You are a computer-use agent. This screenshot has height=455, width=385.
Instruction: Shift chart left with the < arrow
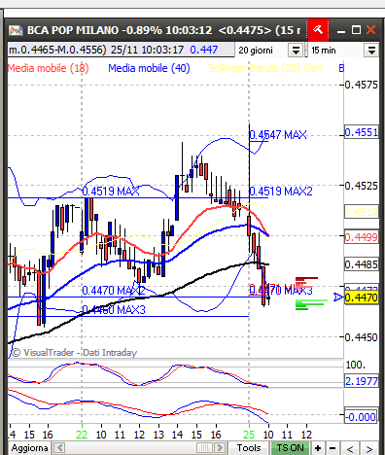tap(349, 449)
